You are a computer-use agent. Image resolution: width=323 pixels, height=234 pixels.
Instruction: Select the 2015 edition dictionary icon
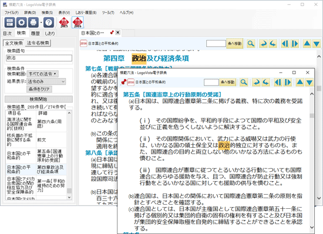coord(64,22)
